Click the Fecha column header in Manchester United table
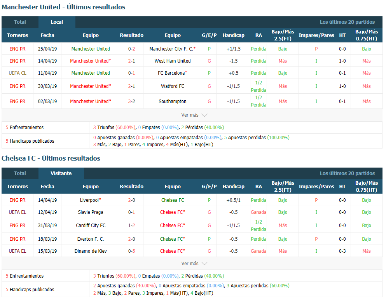The width and height of the screenshot is (386, 299). click(x=47, y=35)
